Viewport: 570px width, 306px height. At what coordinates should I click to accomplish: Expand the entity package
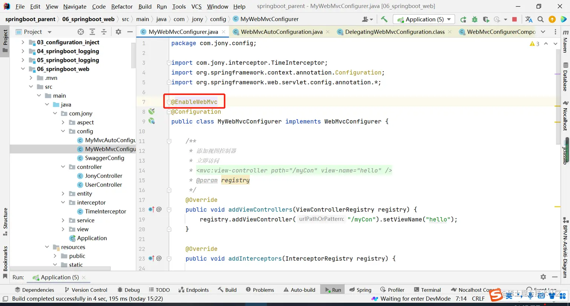point(63,194)
